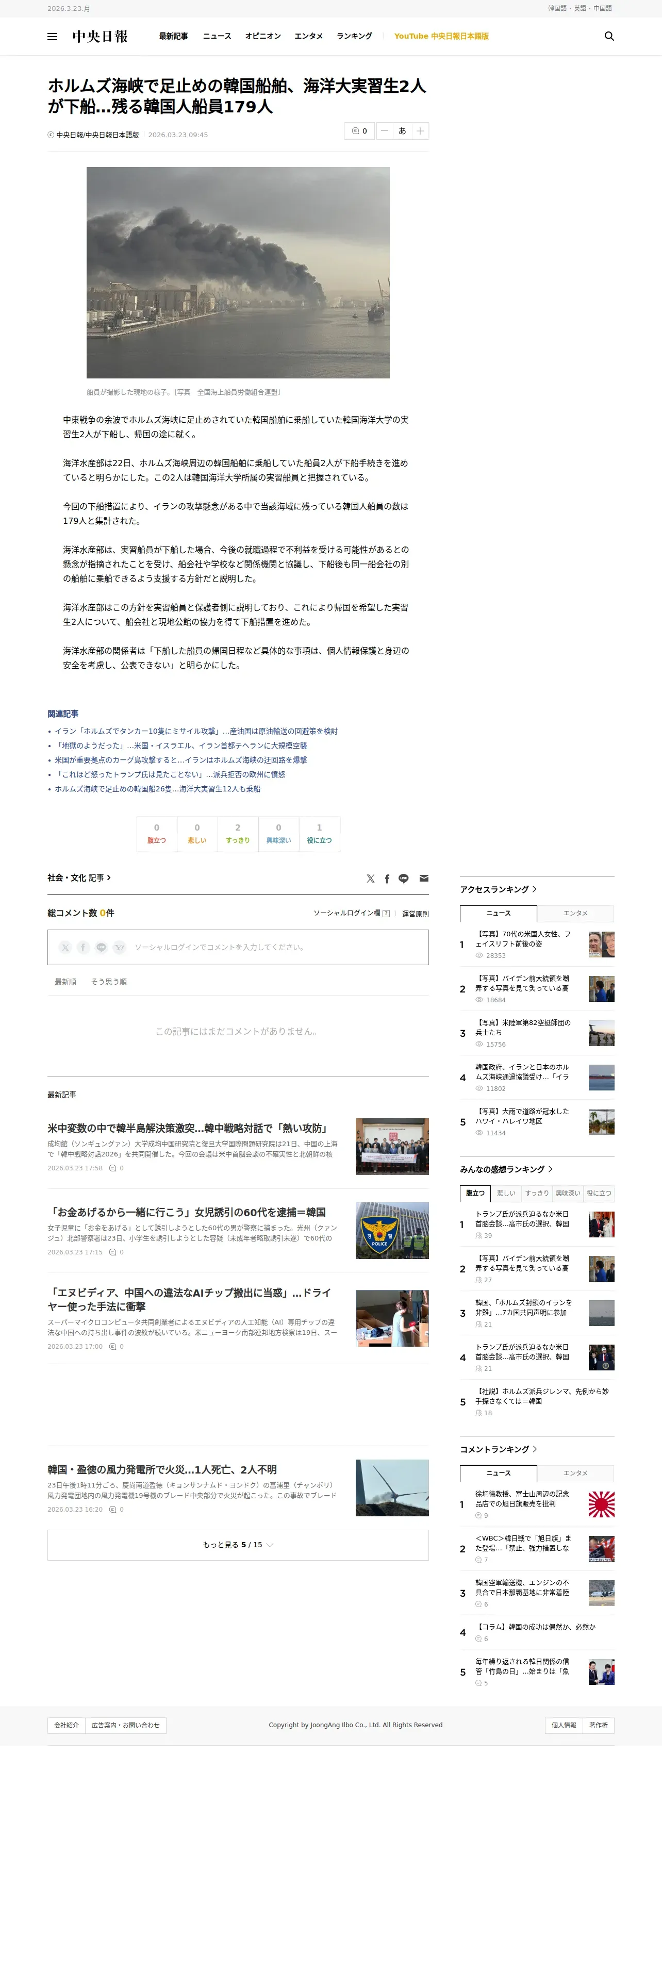Choose X login icon in comment box

click(65, 947)
